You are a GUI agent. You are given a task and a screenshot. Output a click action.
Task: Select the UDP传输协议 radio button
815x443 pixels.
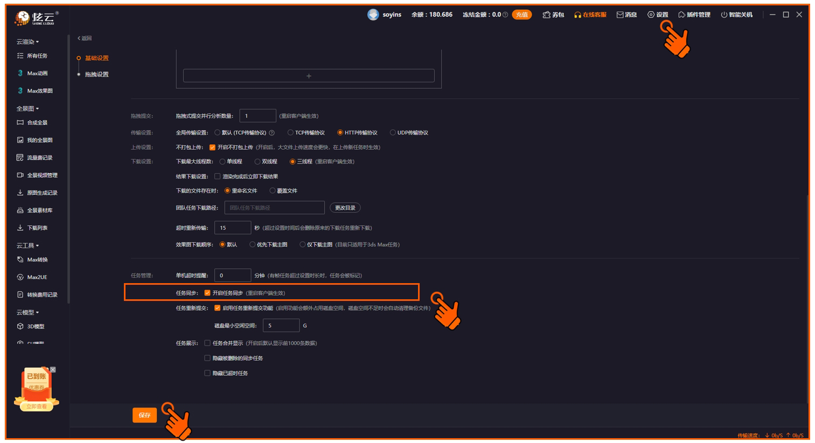coord(393,132)
